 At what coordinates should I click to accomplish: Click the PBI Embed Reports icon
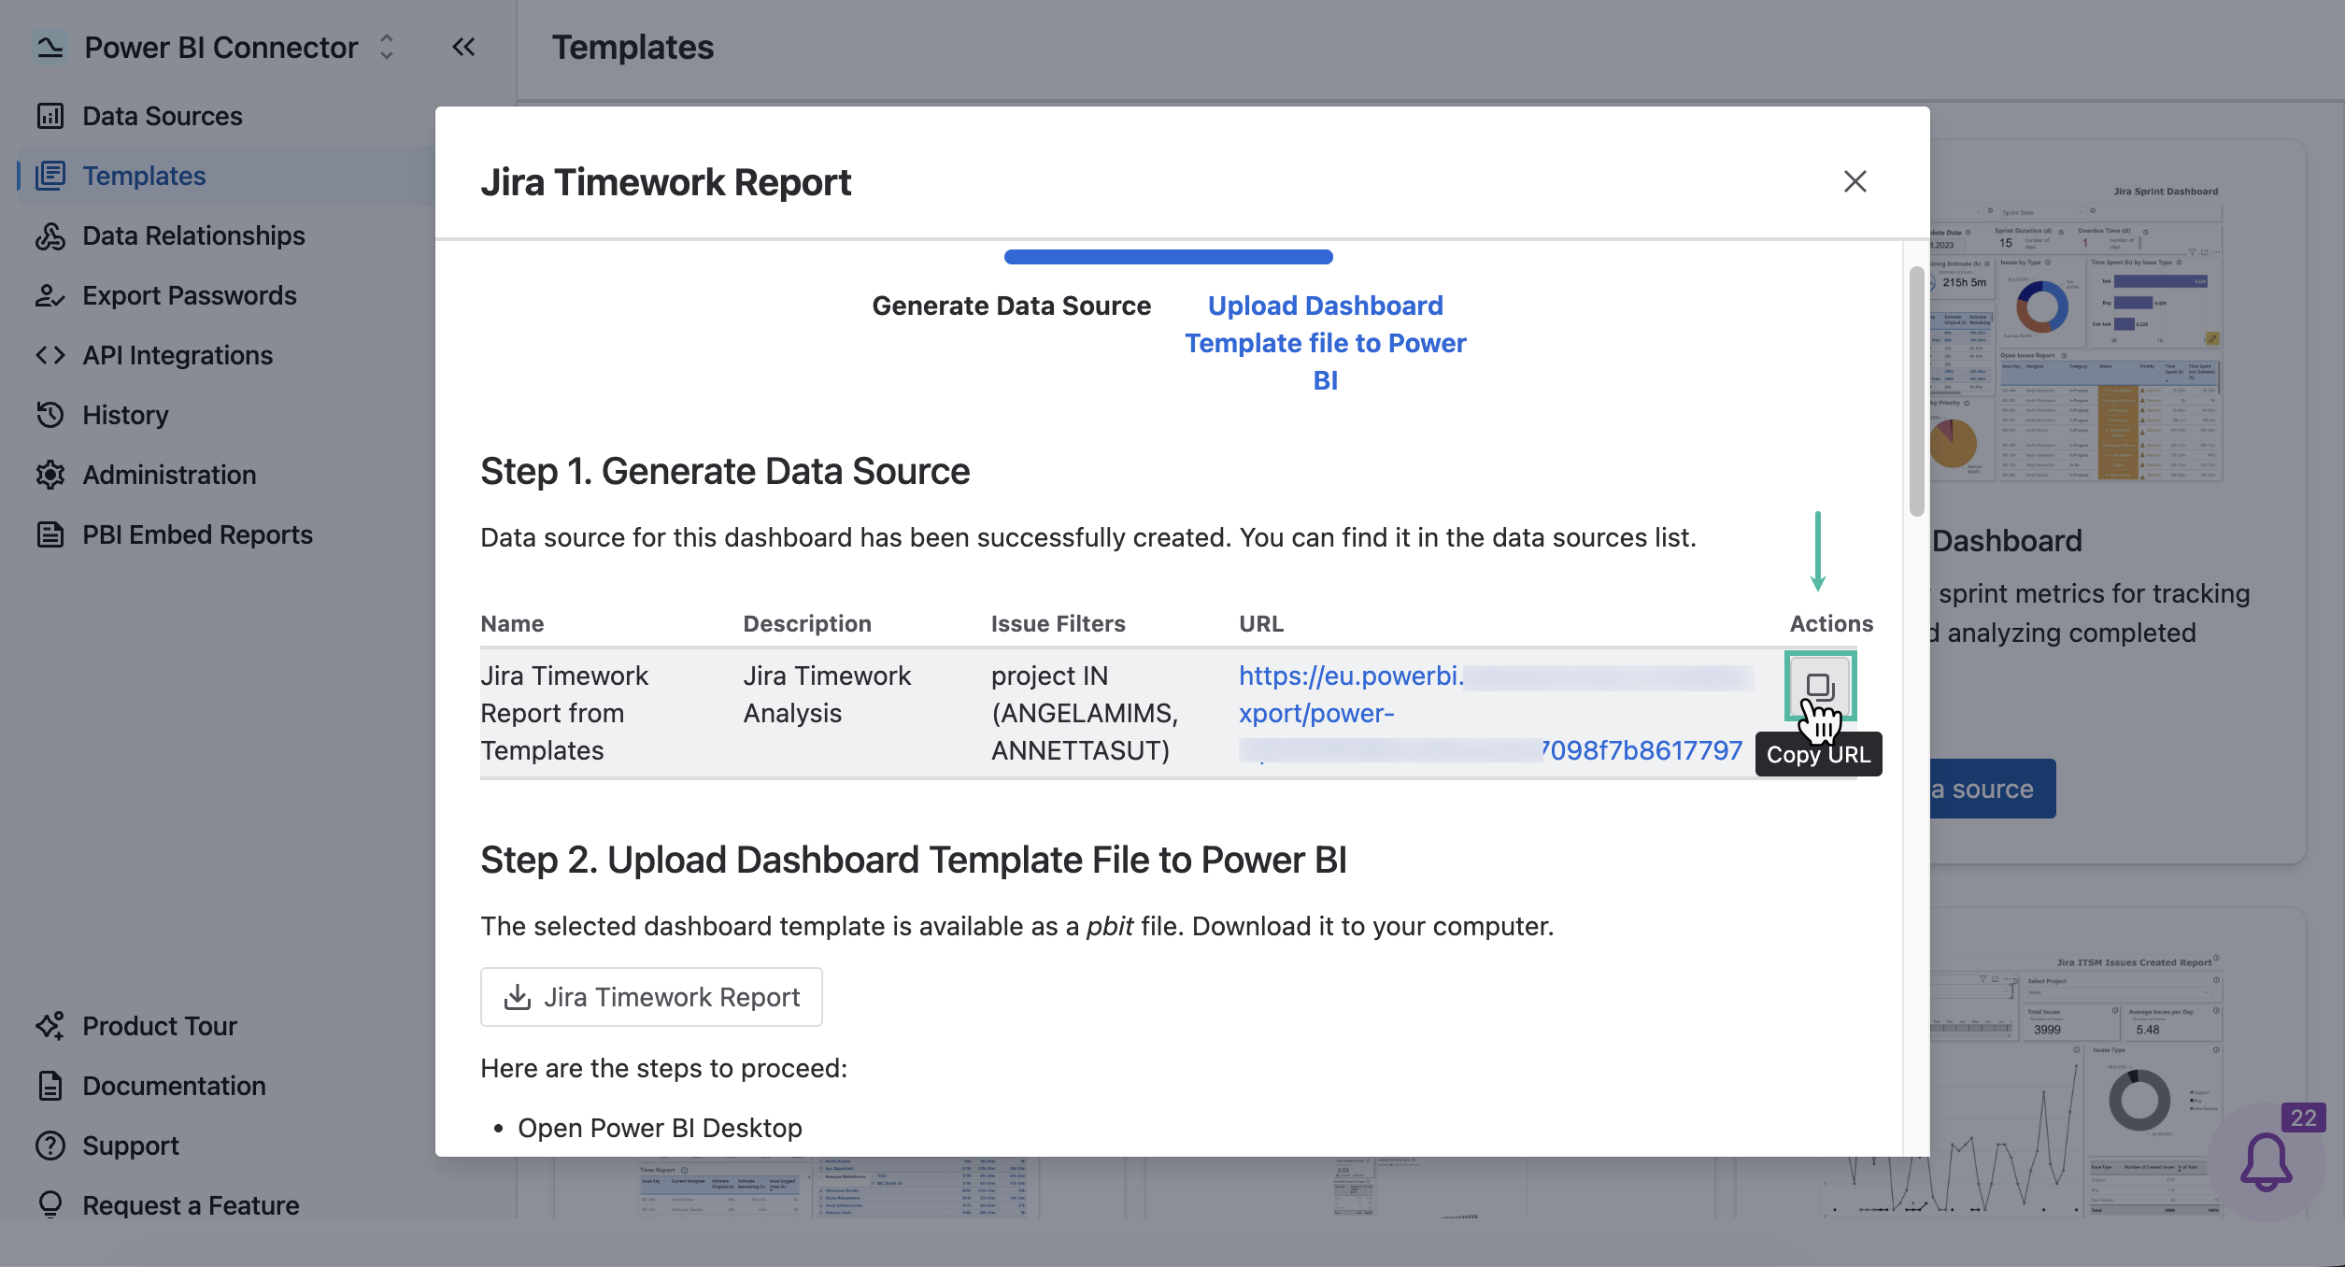click(50, 534)
